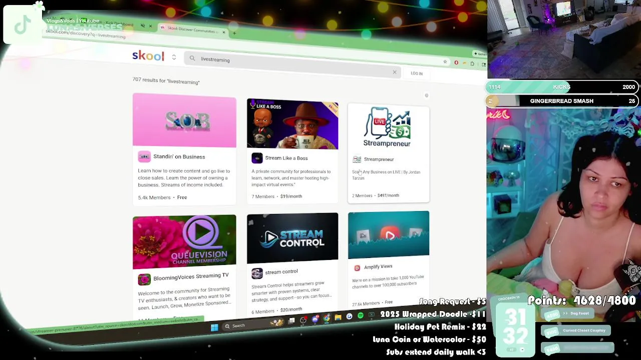Click the Streampreneur avatar icon
Screen dimensions: 641x360
(357, 159)
